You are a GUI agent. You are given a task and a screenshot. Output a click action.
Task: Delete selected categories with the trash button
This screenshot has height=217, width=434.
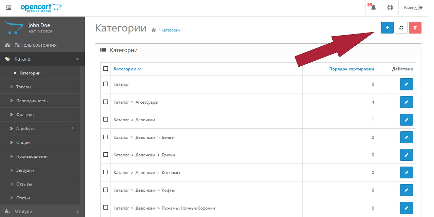pos(415,27)
